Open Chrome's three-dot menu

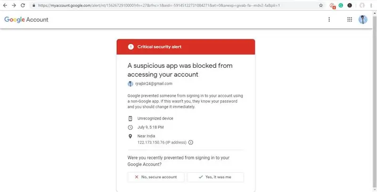tap(371, 5)
